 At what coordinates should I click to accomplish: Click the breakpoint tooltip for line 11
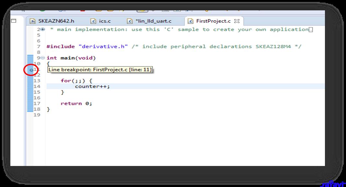(100, 70)
